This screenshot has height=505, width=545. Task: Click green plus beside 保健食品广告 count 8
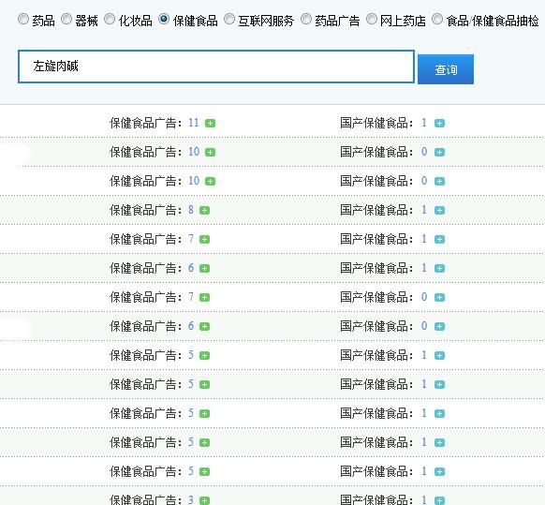click(x=204, y=211)
